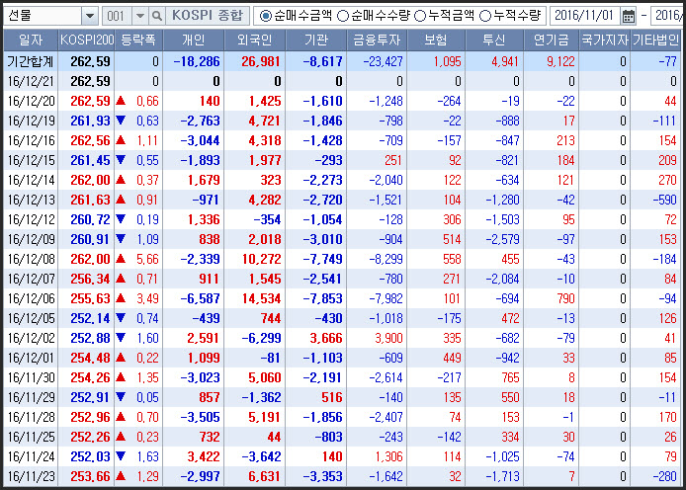Select the 16/12/07 date cell
686x490 pixels.
[31, 279]
